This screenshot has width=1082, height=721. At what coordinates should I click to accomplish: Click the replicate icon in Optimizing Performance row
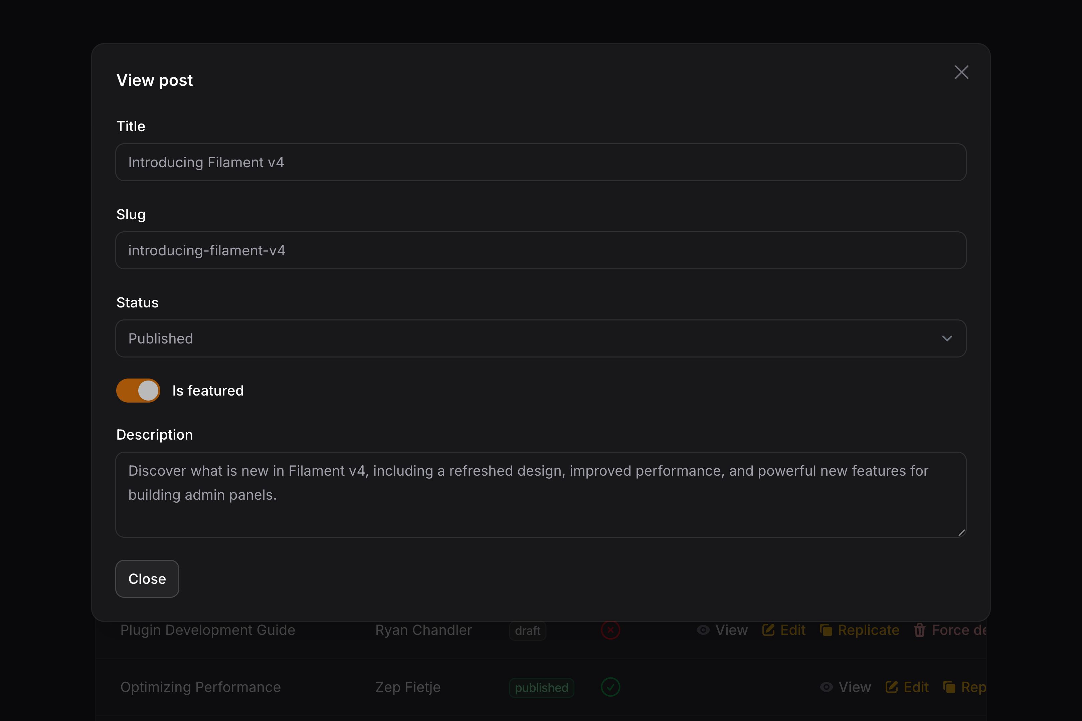[x=949, y=687]
